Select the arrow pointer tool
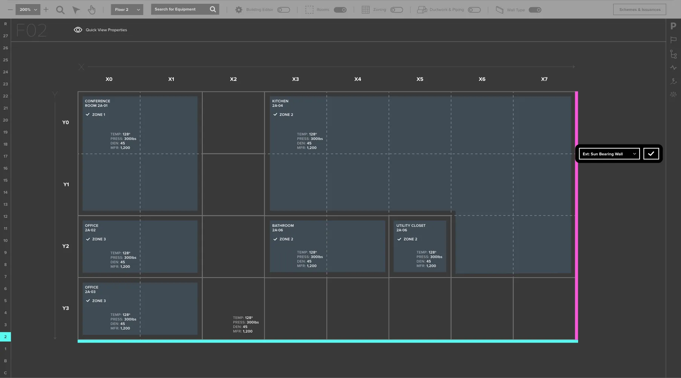 [x=76, y=10]
